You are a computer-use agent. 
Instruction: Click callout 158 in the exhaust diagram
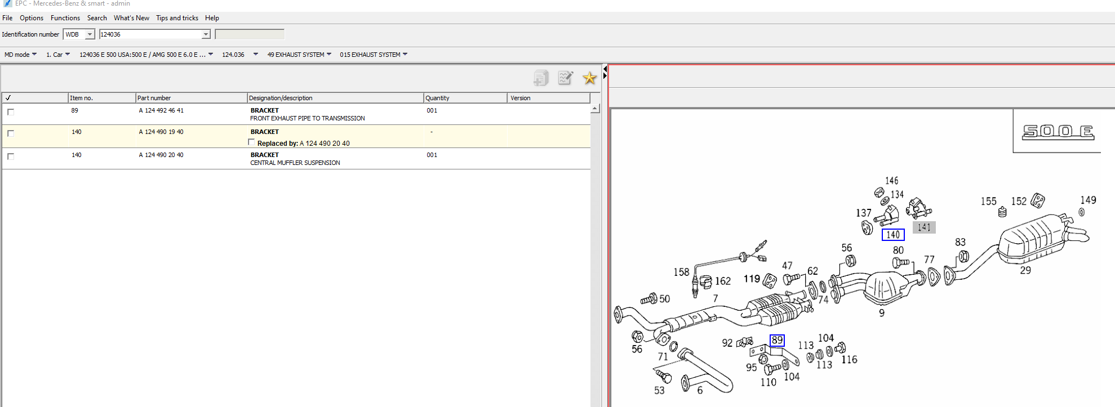coord(681,272)
